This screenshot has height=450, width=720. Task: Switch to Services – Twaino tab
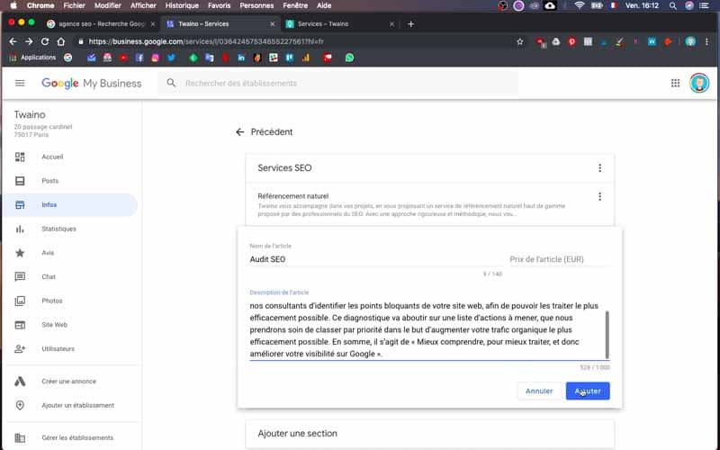pyautogui.click(x=339, y=24)
